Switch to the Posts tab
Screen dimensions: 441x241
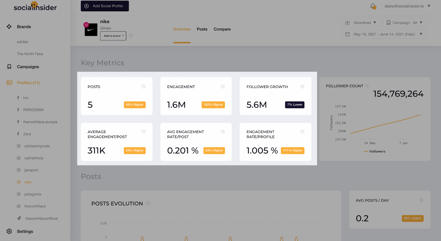pos(202,29)
